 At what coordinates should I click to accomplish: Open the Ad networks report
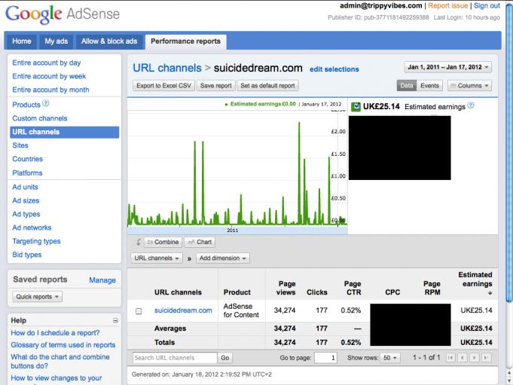[32, 228]
